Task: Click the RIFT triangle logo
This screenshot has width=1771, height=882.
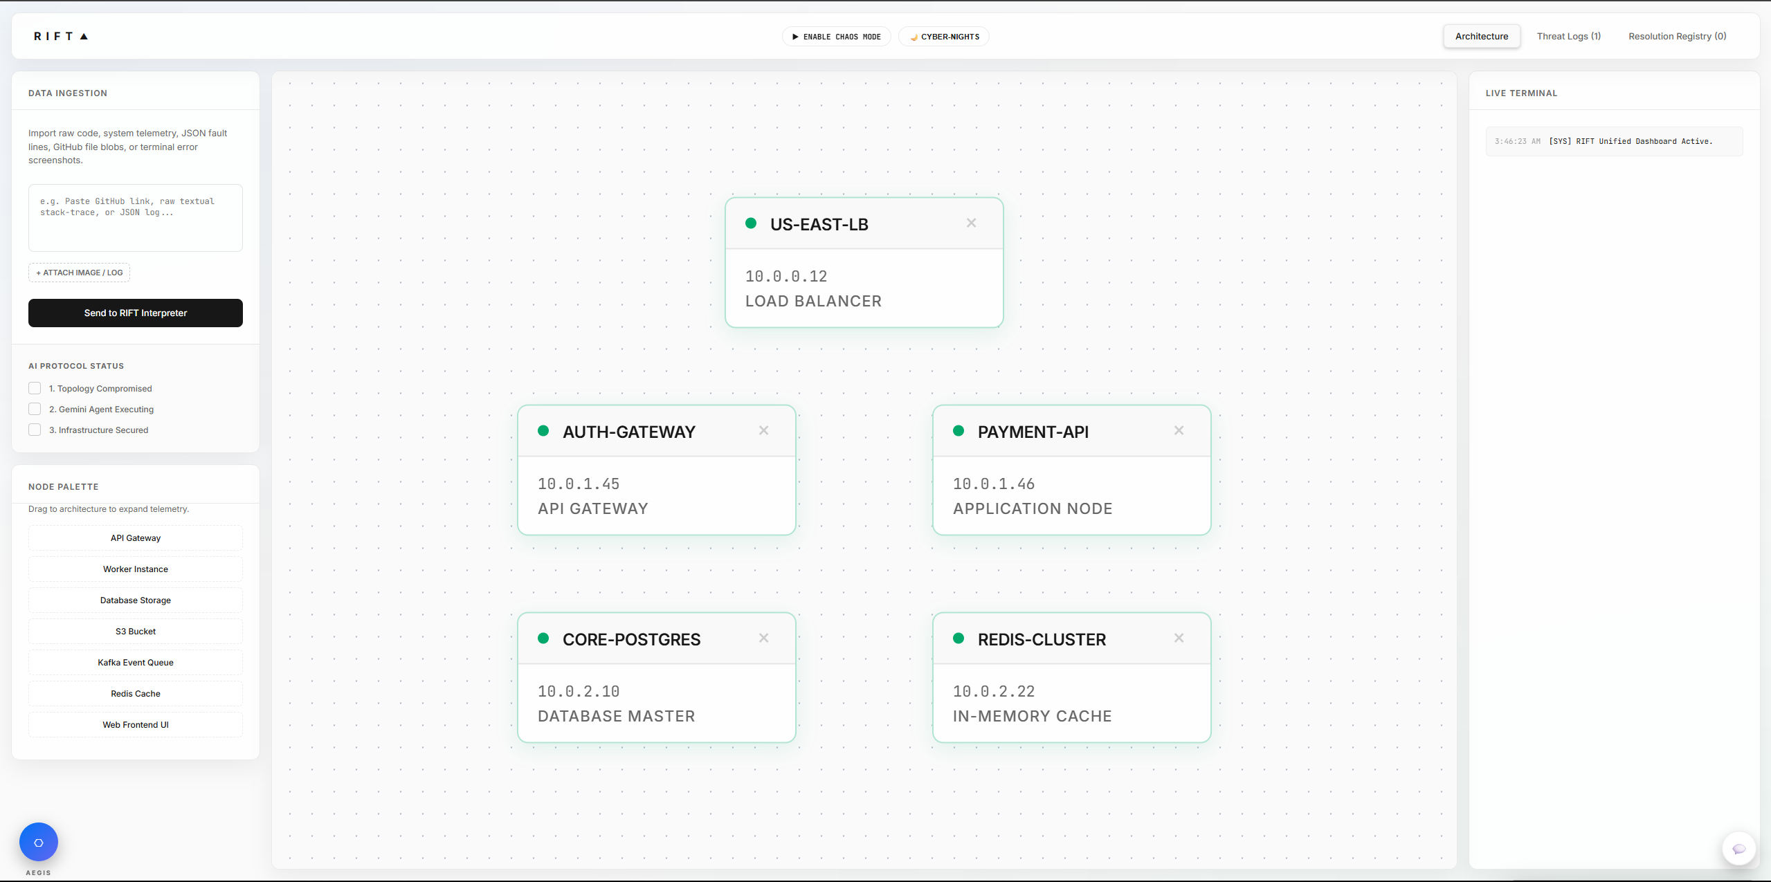Action: tap(84, 37)
